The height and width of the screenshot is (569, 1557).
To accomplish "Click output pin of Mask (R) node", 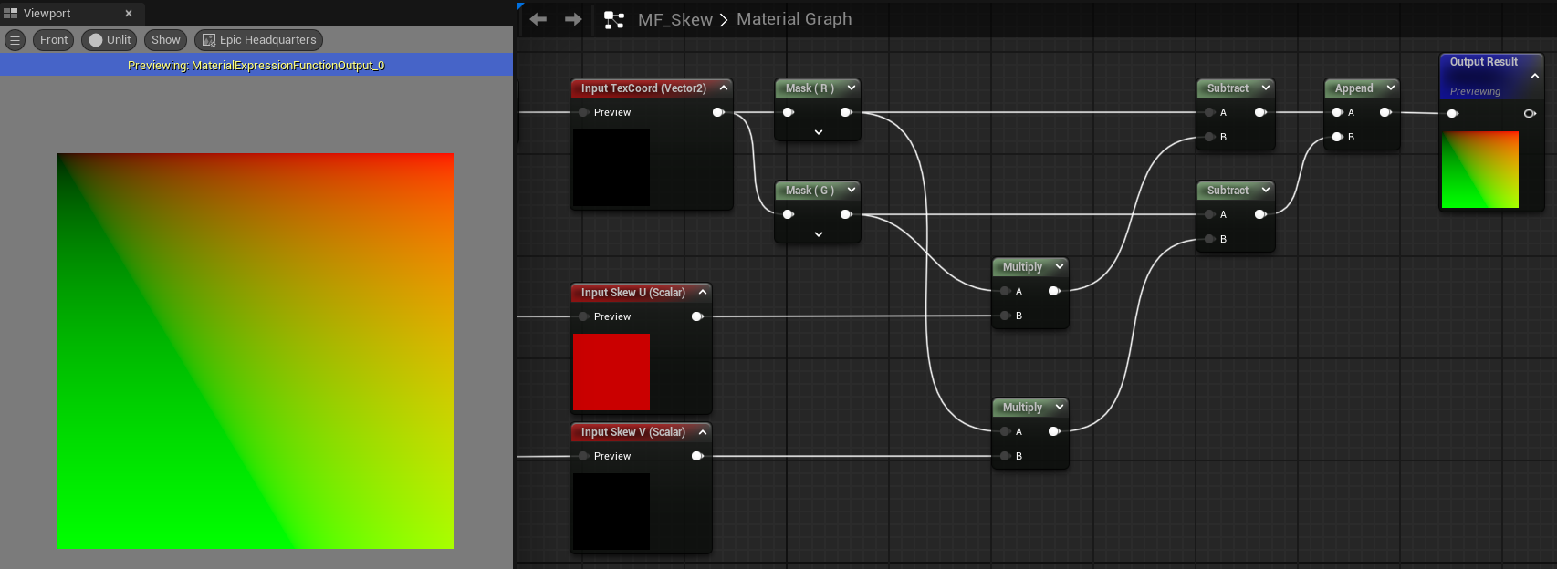I will pyautogui.click(x=846, y=112).
